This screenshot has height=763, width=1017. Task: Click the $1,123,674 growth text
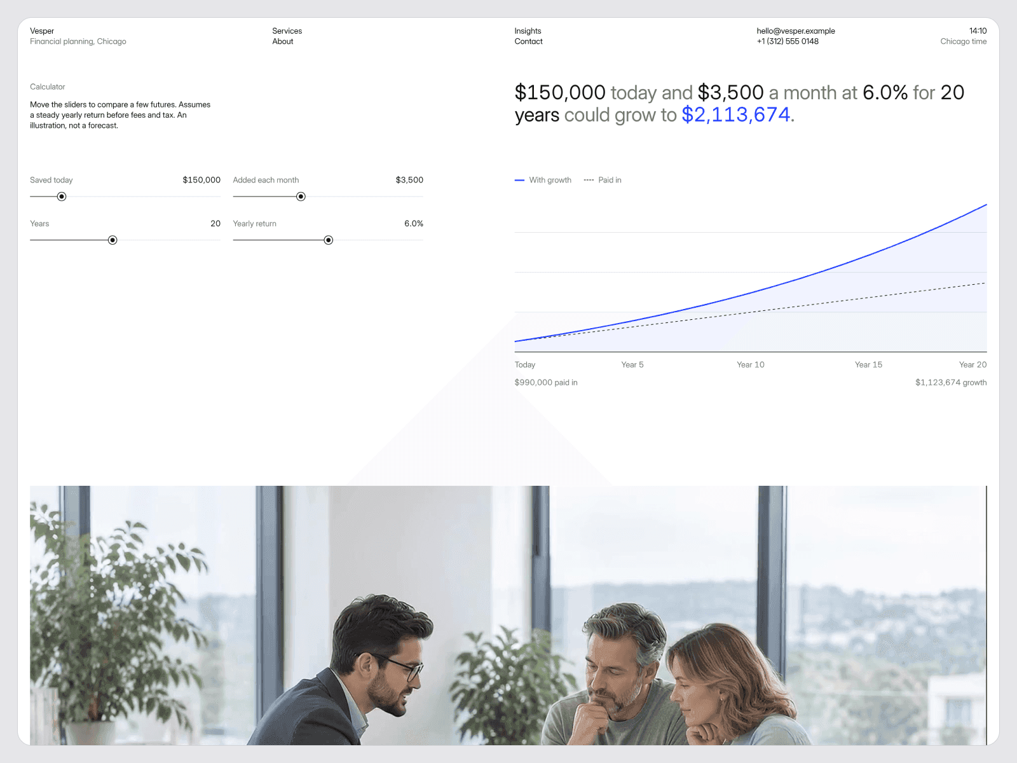click(951, 382)
